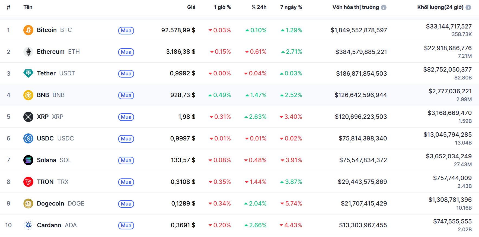This screenshot has width=479, height=237.
Task: Open the Cardano ADA name link
Action: 57,225
